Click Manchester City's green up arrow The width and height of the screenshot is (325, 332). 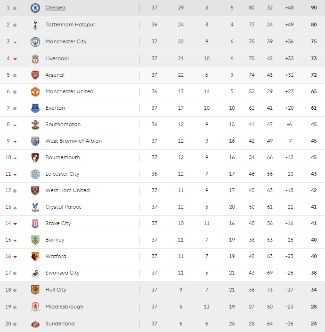pyautogui.click(x=15, y=42)
